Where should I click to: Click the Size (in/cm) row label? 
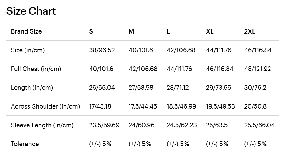click(x=28, y=50)
